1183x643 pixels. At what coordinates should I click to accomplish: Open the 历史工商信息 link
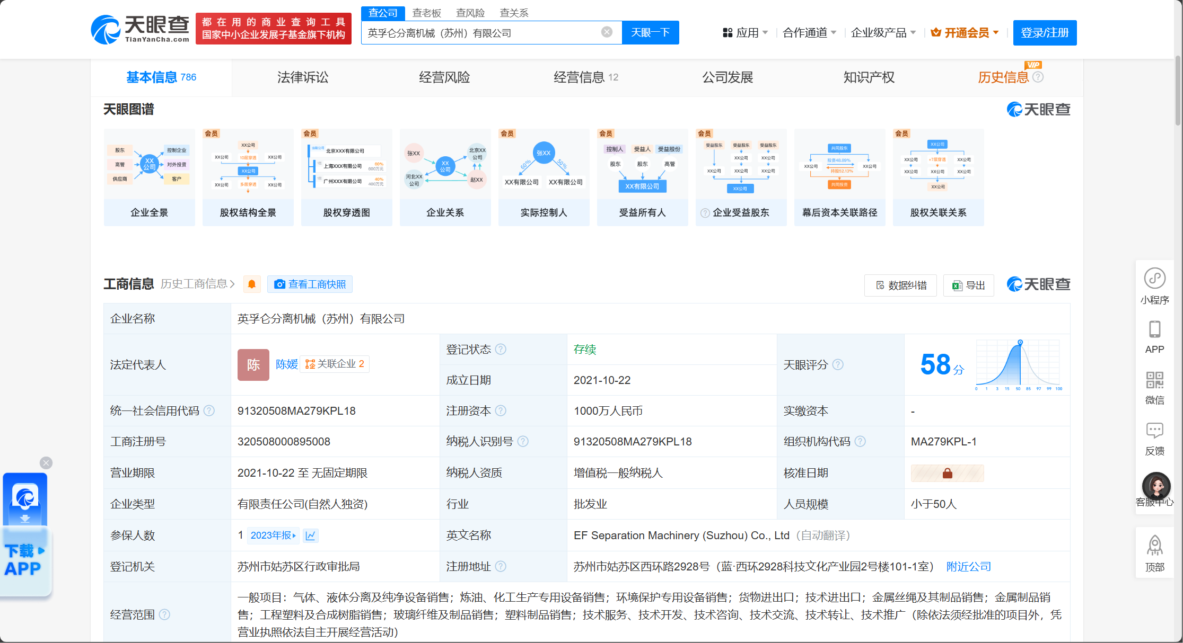[x=197, y=284]
